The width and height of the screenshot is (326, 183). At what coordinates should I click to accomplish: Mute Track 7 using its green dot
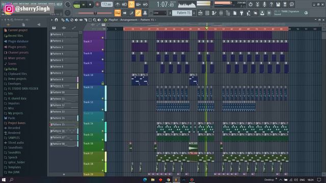[102, 50]
